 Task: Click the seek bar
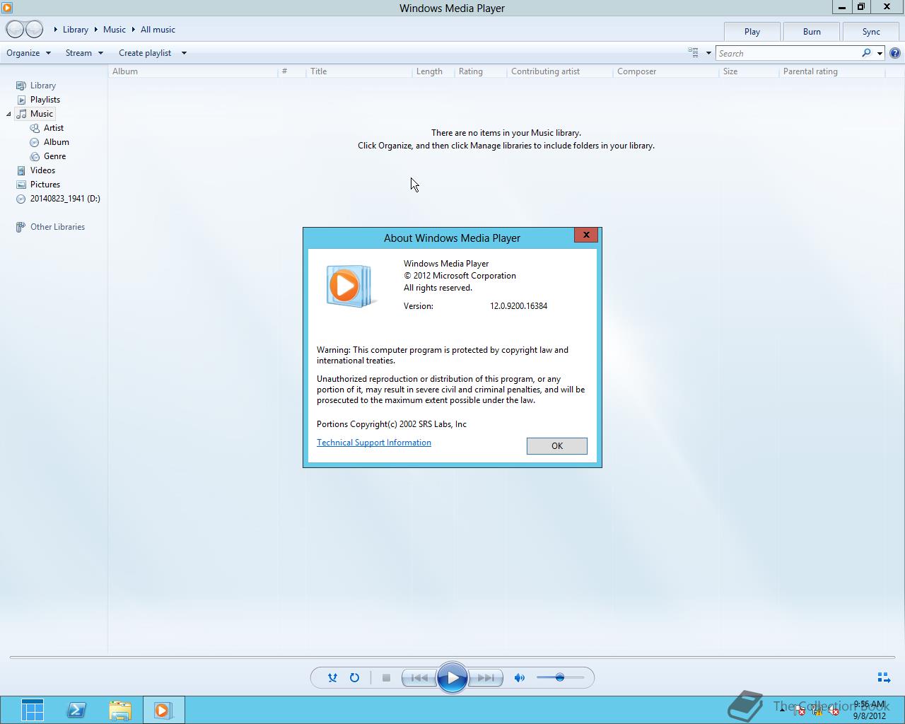[452, 658]
